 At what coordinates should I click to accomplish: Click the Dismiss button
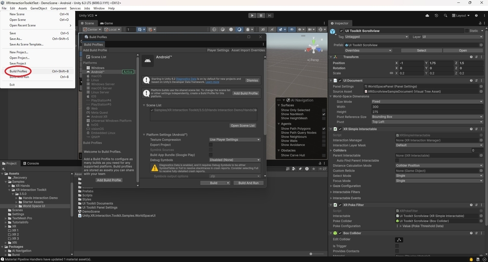click(x=252, y=80)
